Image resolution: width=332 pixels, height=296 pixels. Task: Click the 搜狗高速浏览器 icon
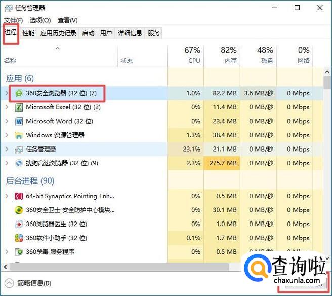click(19, 163)
